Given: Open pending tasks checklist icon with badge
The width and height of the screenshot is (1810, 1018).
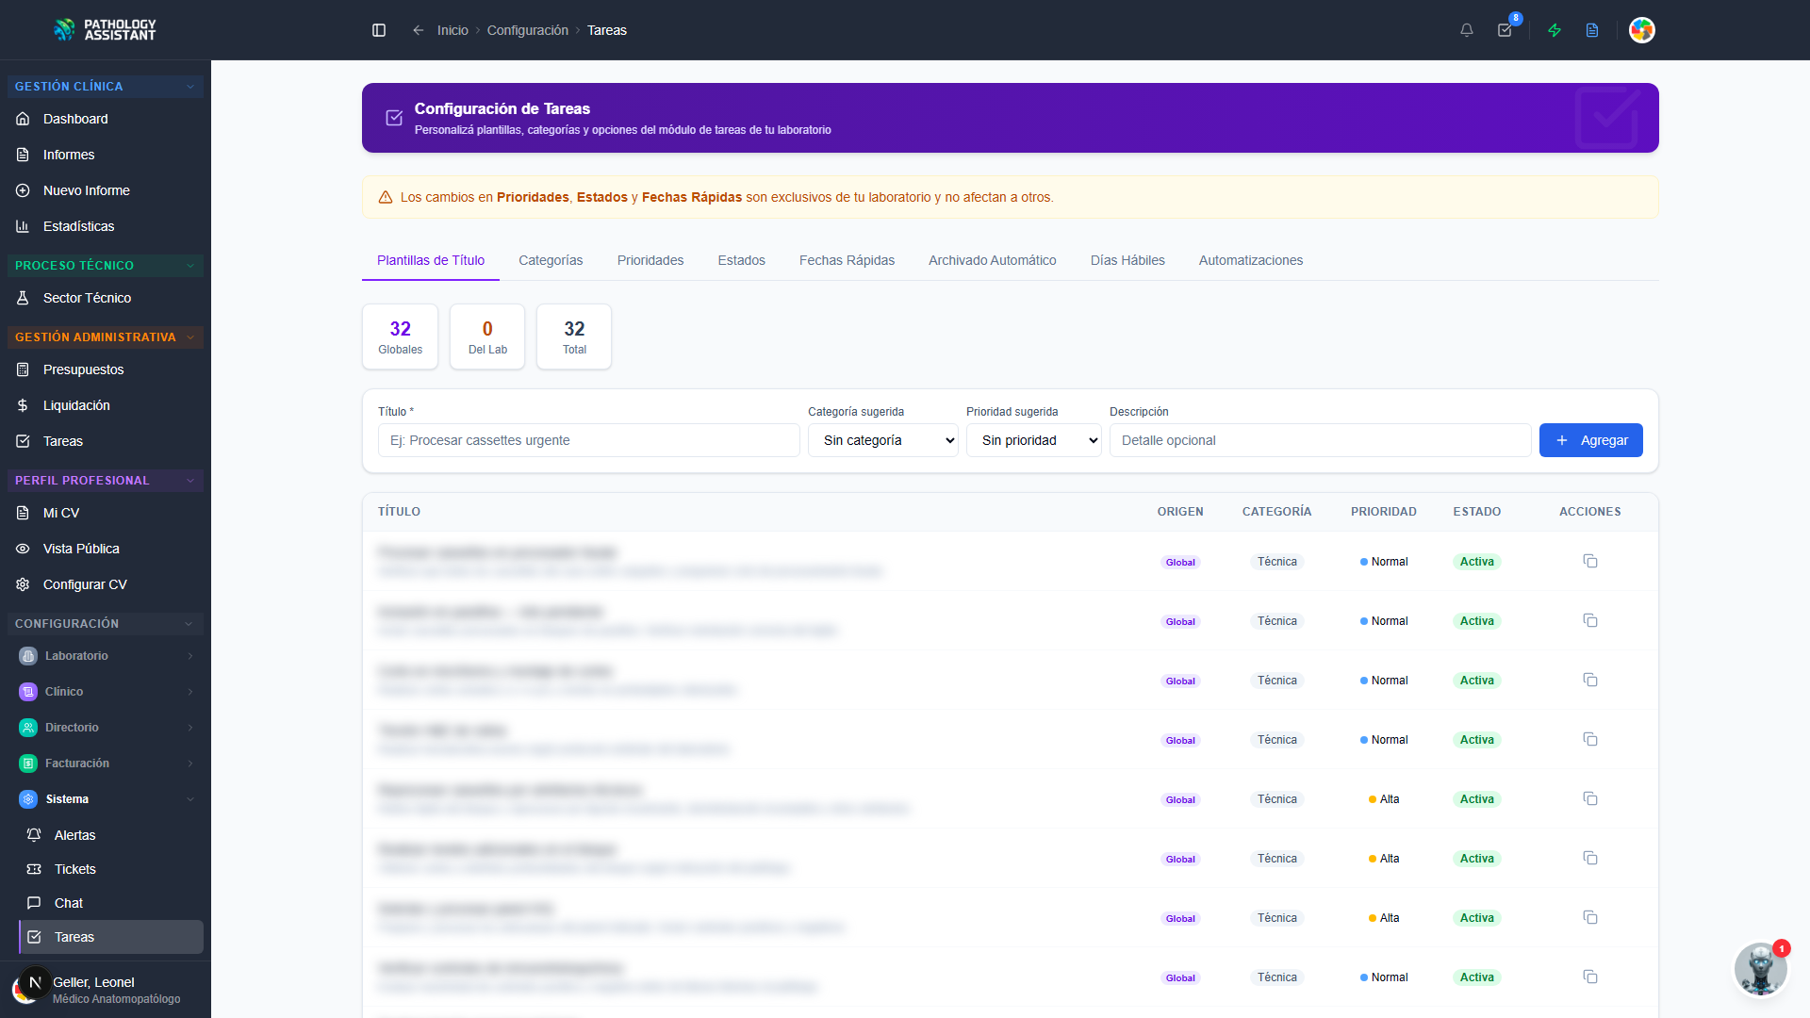Looking at the screenshot, I should [x=1506, y=30].
